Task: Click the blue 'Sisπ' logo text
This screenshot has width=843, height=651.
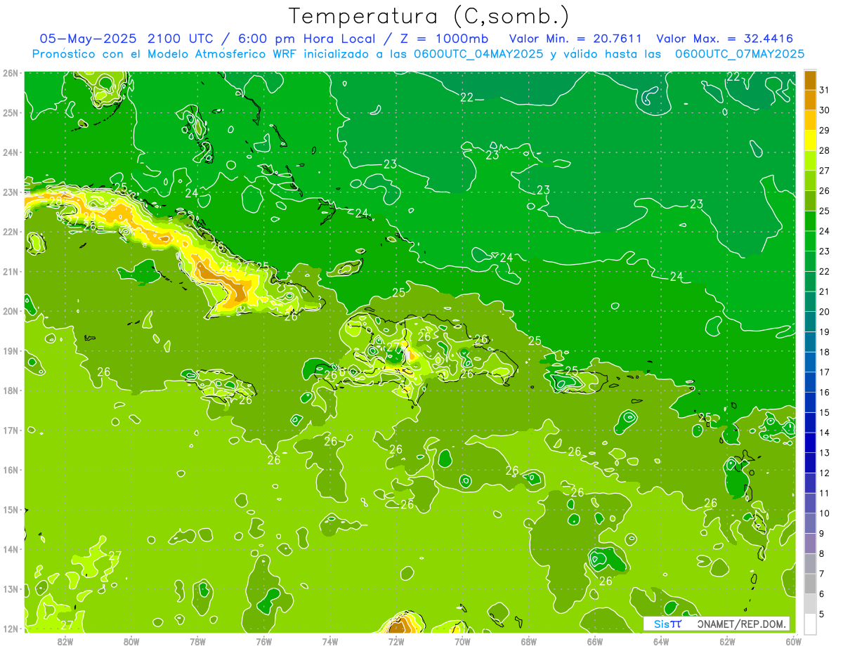Action: [667, 624]
